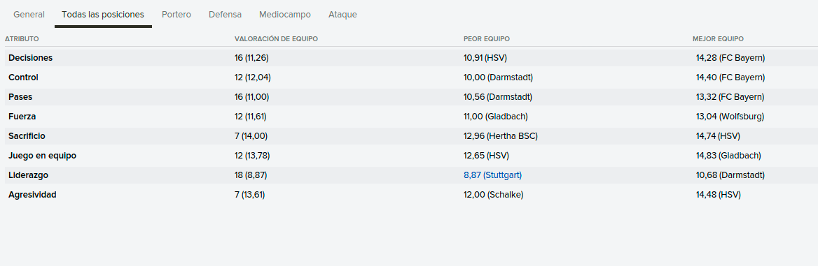Go to the Defensa tab
The width and height of the screenshot is (818, 266).
[225, 15]
